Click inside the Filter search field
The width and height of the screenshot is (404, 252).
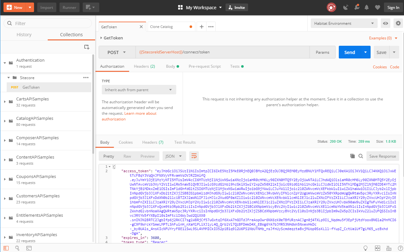[48, 23]
